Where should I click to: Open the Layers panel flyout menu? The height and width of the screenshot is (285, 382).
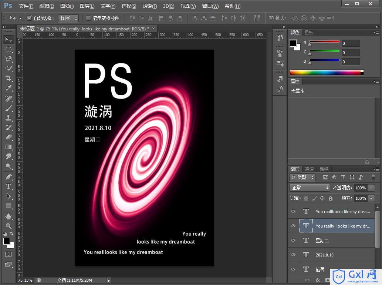tap(376, 169)
